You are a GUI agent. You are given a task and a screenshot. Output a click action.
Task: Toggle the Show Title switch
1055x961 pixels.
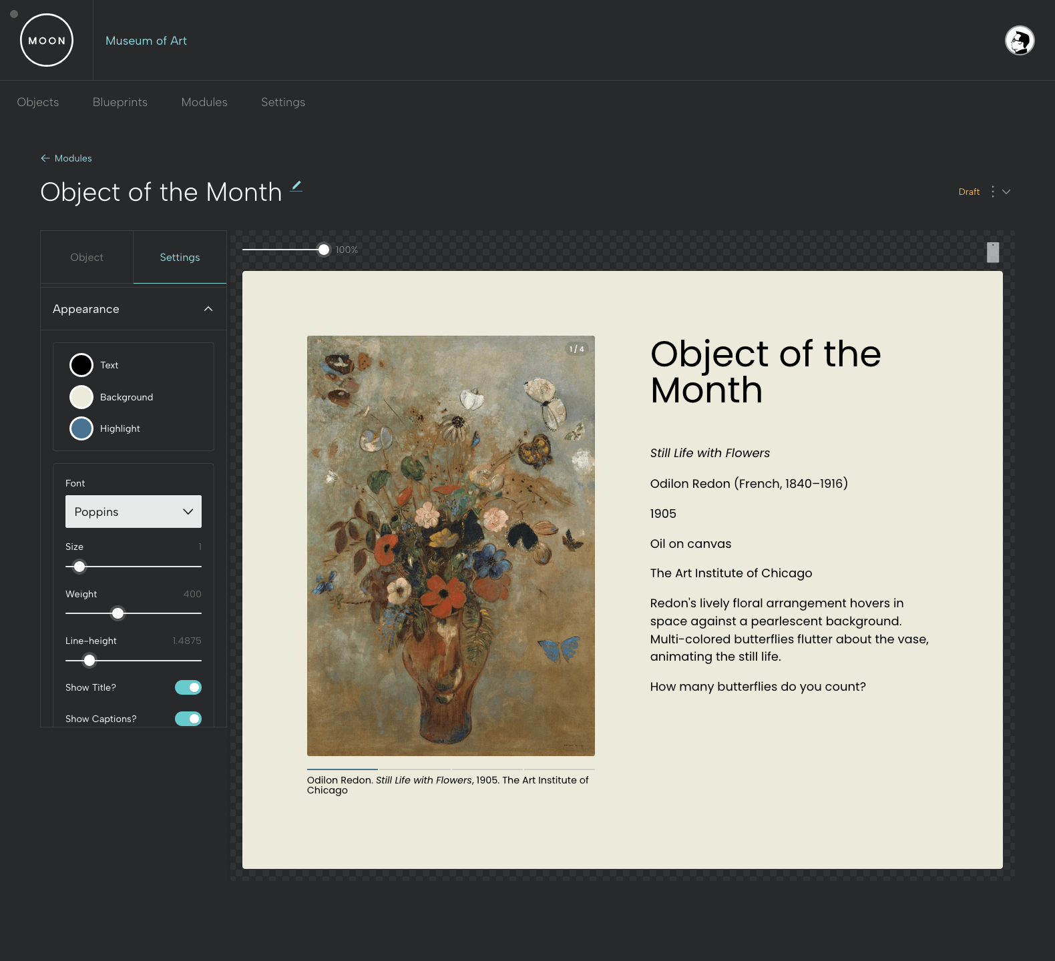tap(188, 687)
